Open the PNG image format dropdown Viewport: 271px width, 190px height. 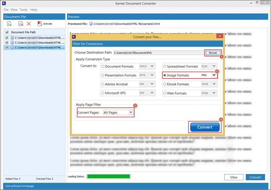click(214, 75)
